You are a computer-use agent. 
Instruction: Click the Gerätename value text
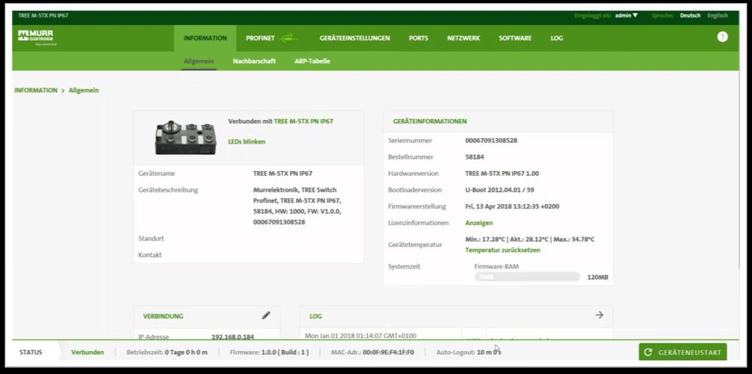click(x=283, y=173)
